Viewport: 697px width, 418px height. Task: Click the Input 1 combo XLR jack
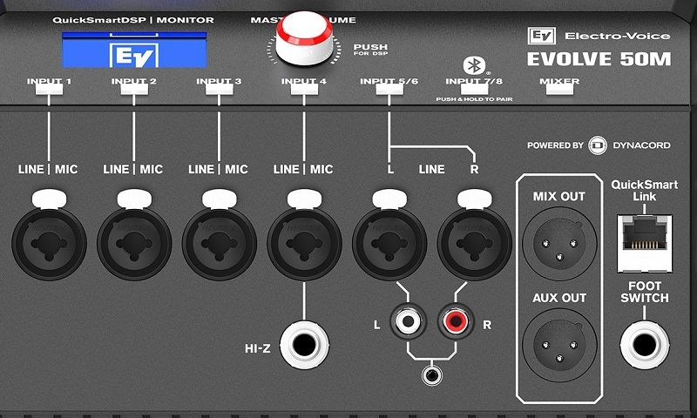coord(50,244)
